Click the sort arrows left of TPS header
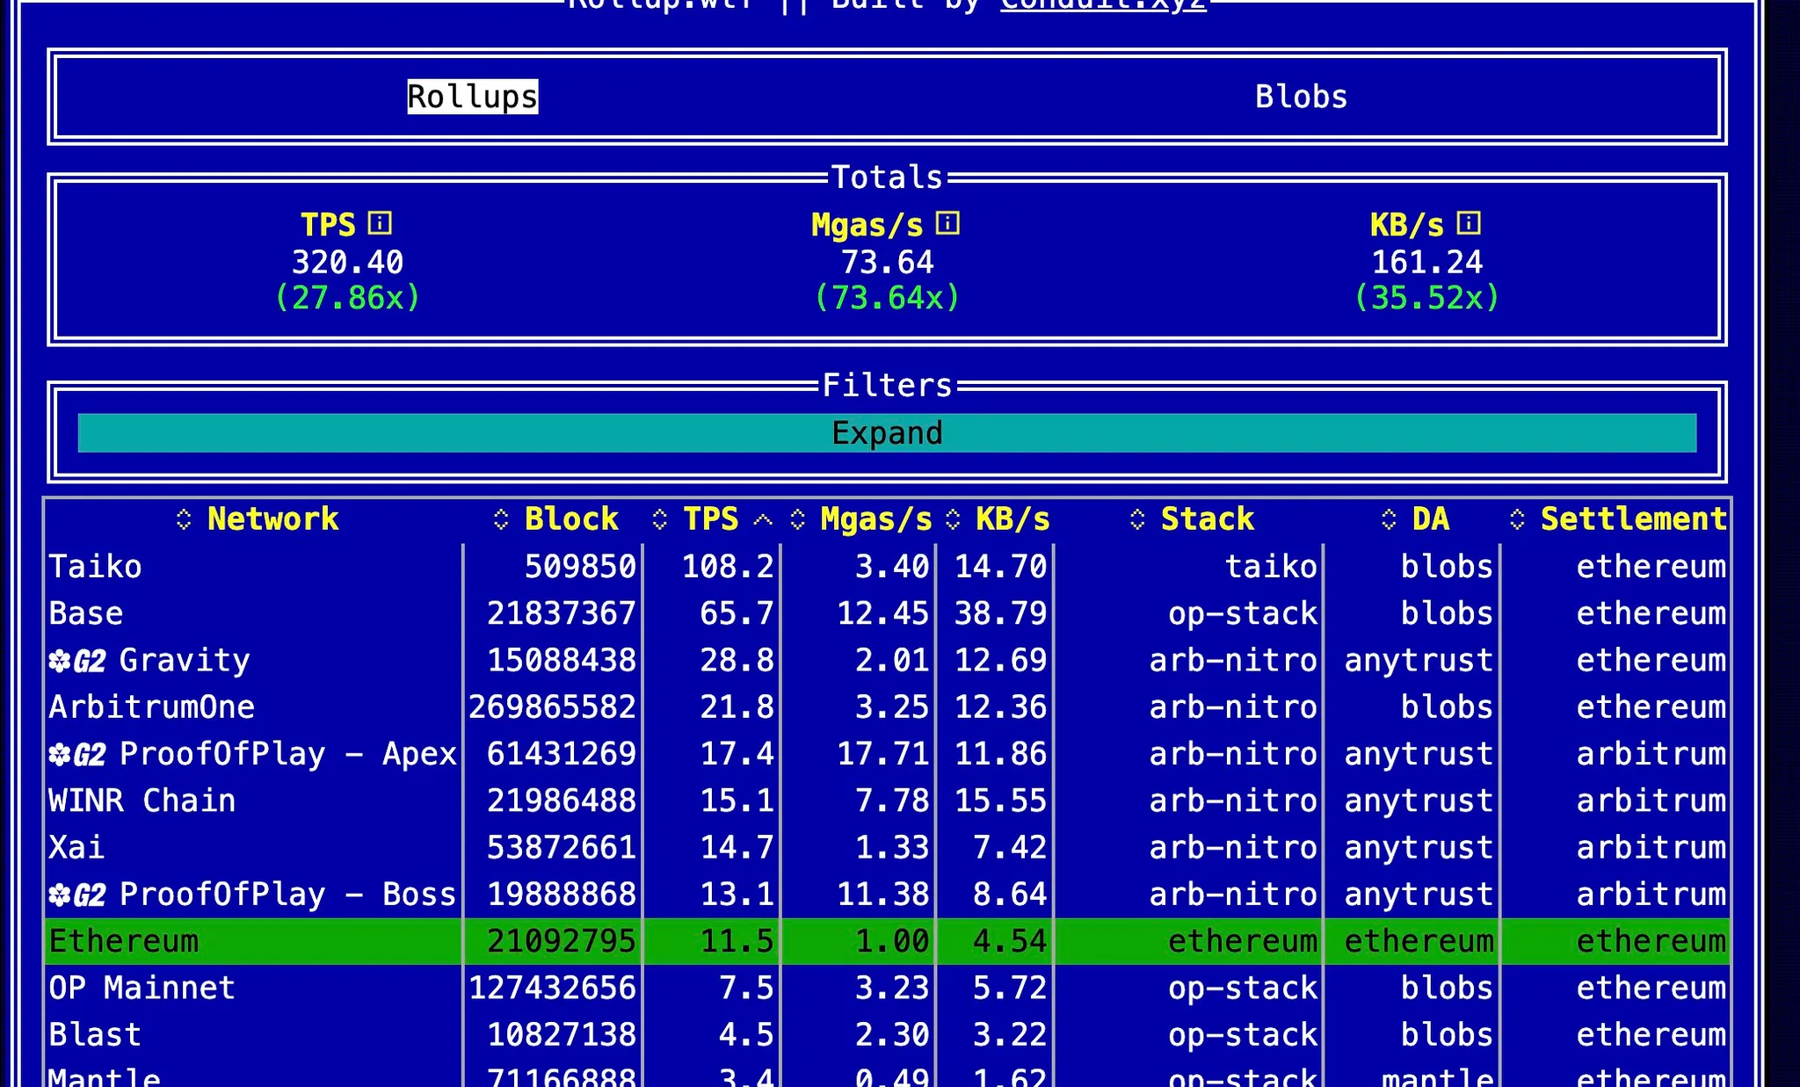 tap(660, 519)
